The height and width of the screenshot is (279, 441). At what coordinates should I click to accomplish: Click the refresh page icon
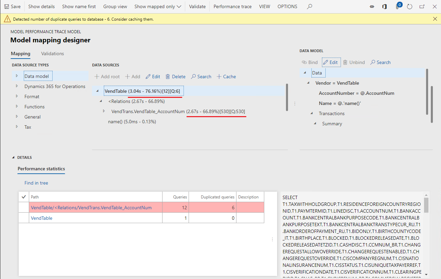pos(409,6)
